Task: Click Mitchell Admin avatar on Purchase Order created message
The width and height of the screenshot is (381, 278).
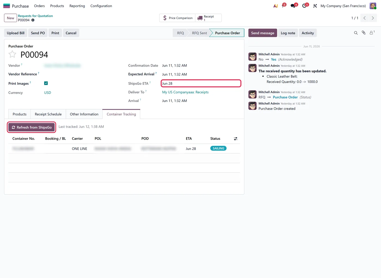Action: point(253,106)
